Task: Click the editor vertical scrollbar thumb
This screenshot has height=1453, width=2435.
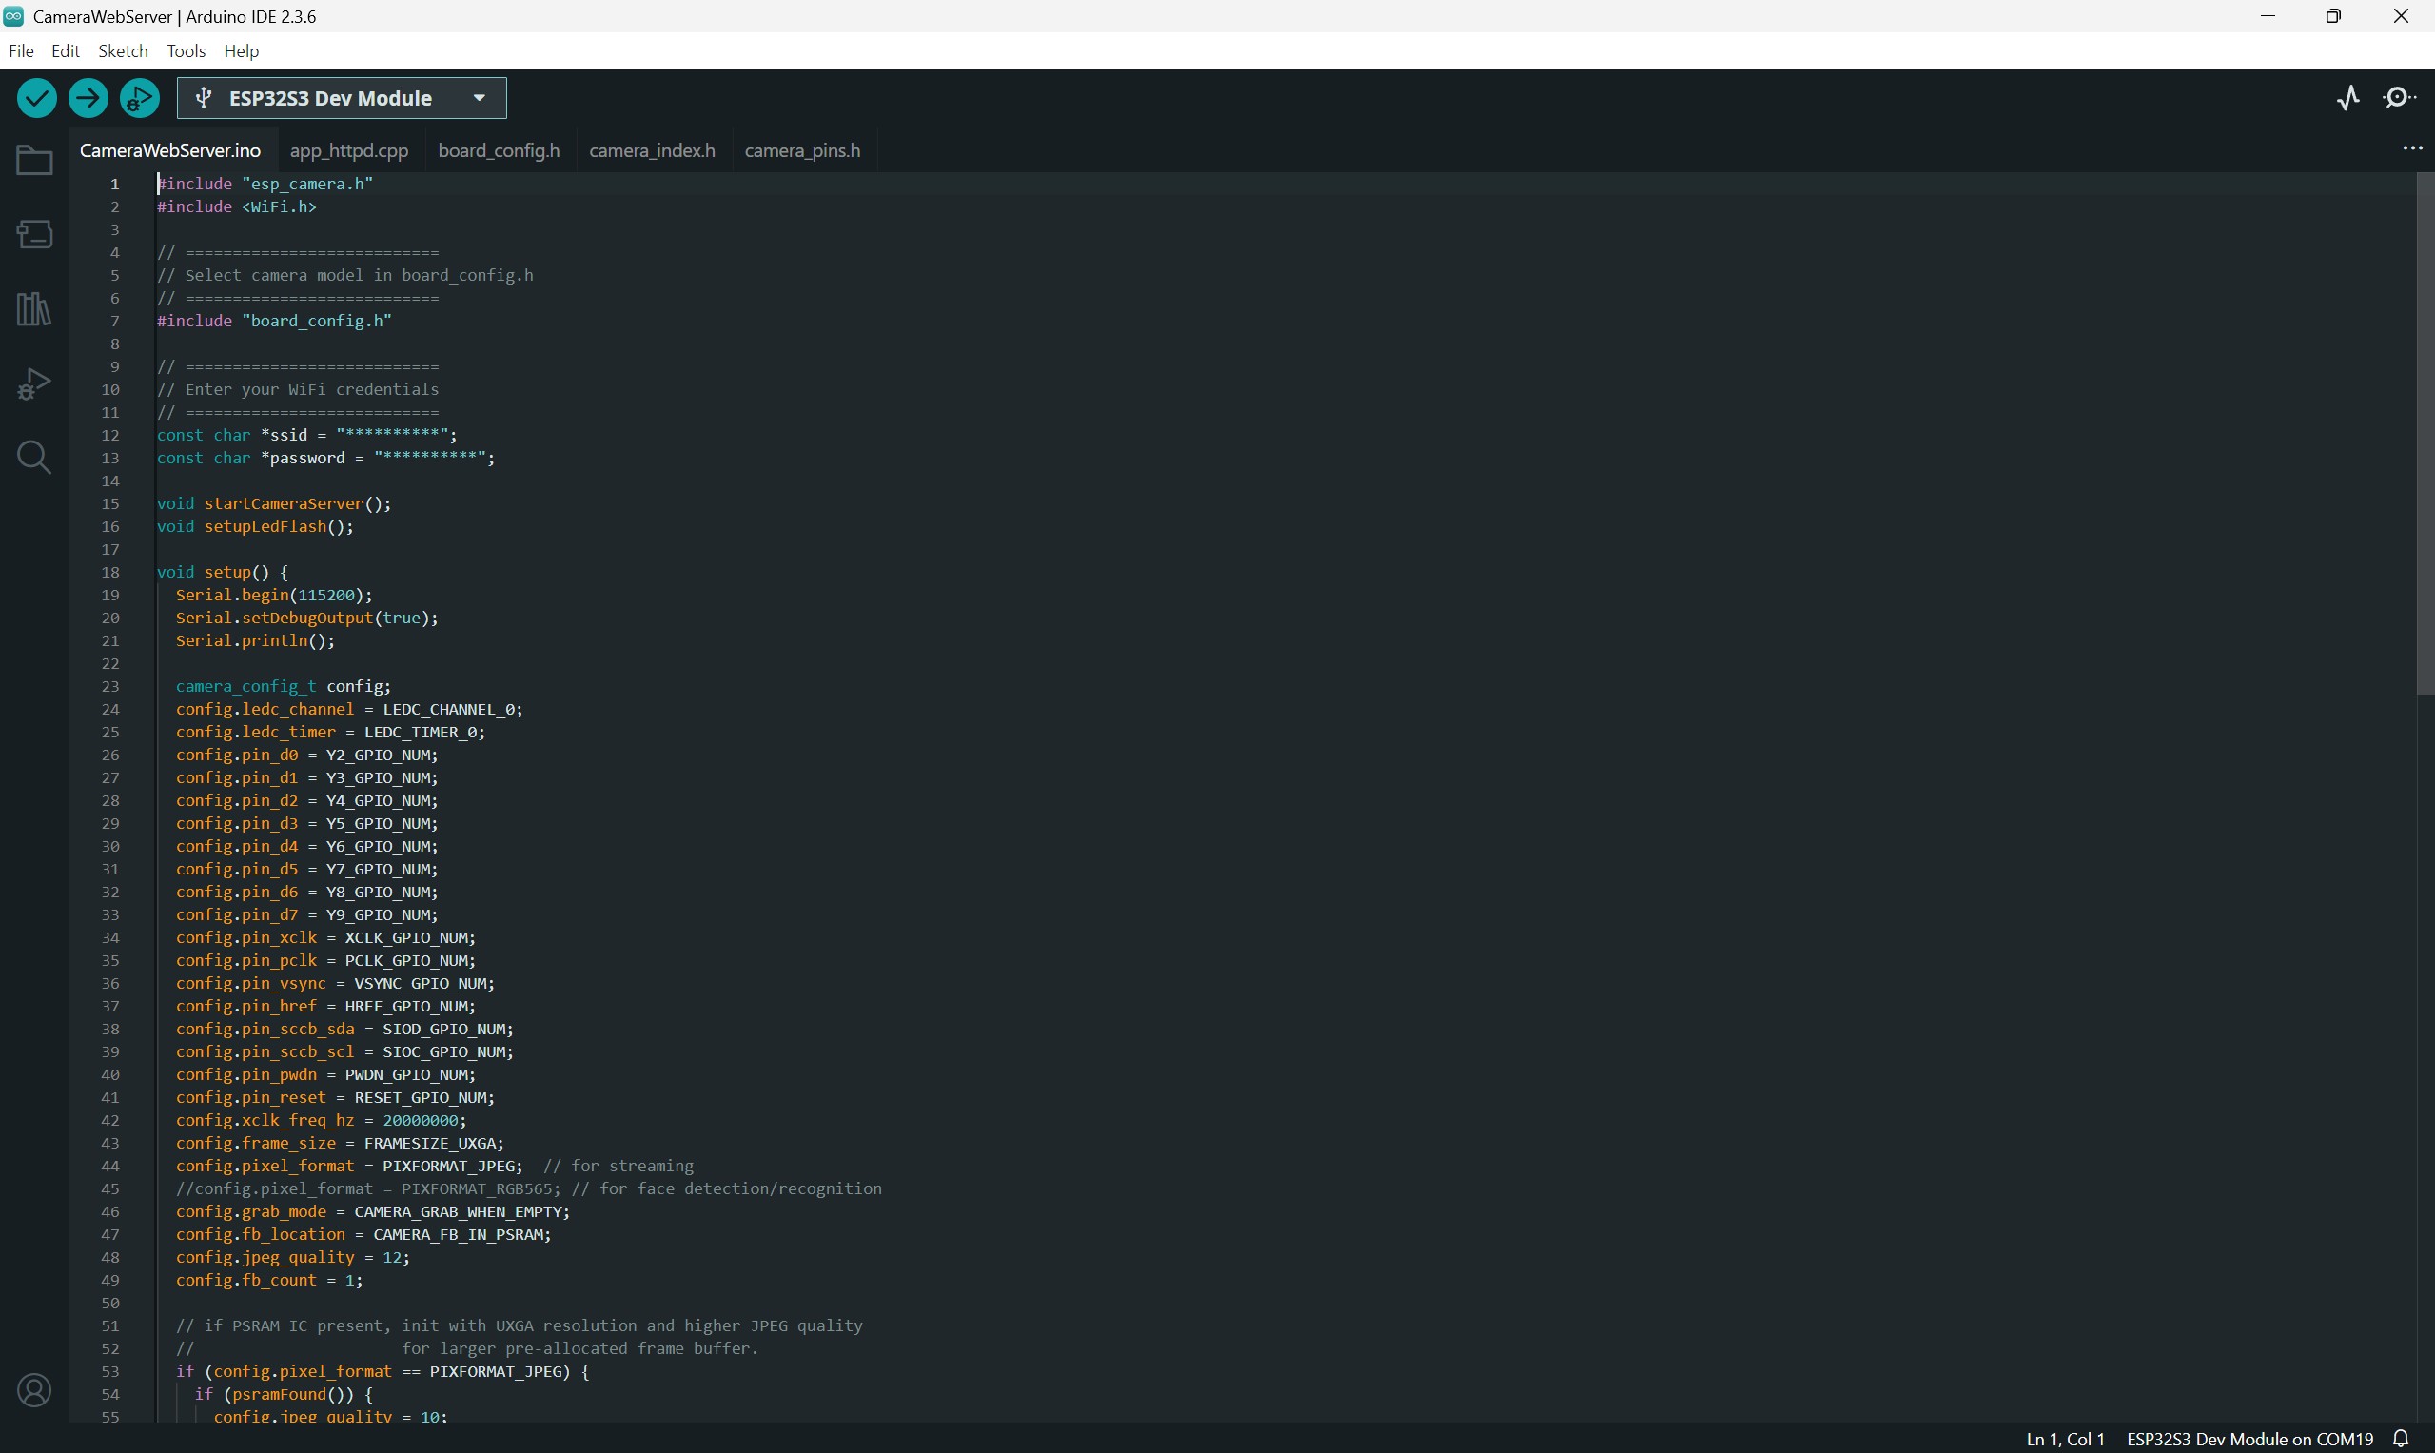Action: point(2425,434)
